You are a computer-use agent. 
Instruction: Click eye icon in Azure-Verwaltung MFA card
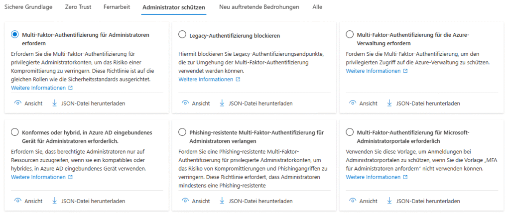click(x=353, y=104)
